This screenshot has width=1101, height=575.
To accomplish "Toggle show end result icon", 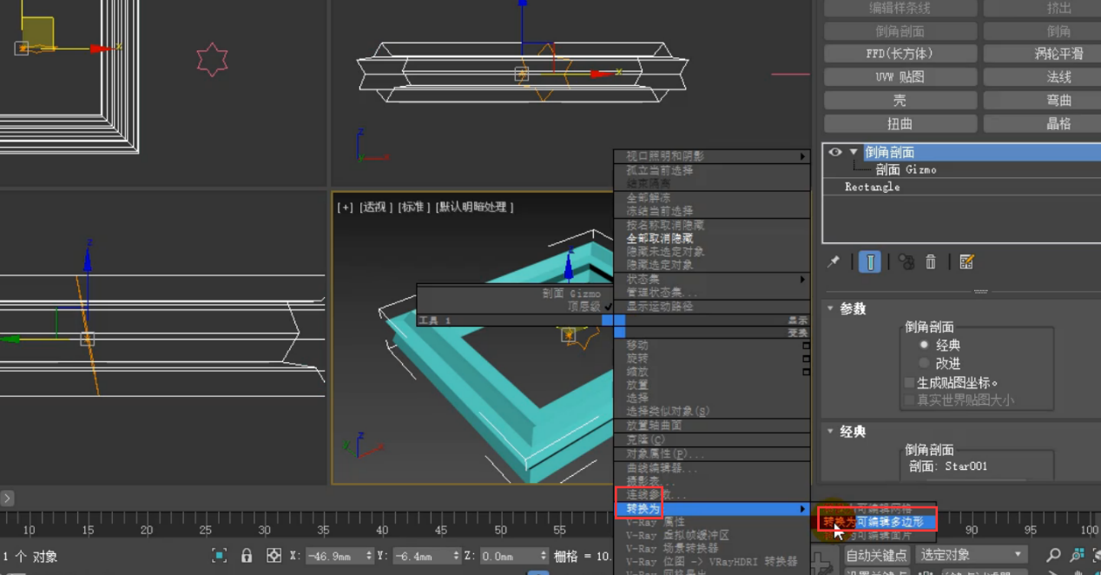I will [870, 261].
